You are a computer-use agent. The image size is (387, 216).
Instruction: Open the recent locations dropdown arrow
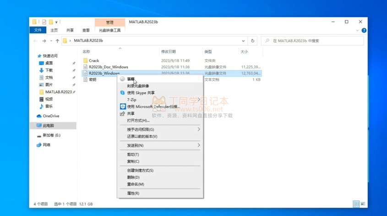tap(51, 41)
